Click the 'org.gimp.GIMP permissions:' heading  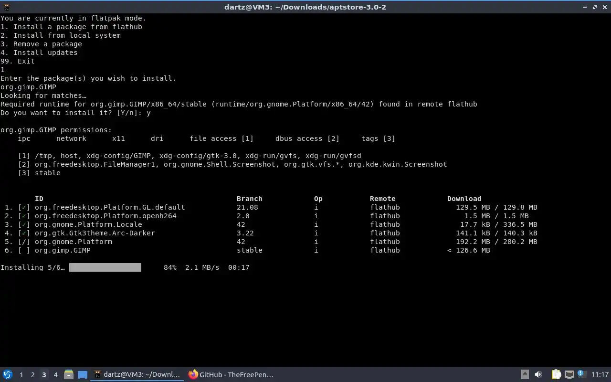point(56,130)
